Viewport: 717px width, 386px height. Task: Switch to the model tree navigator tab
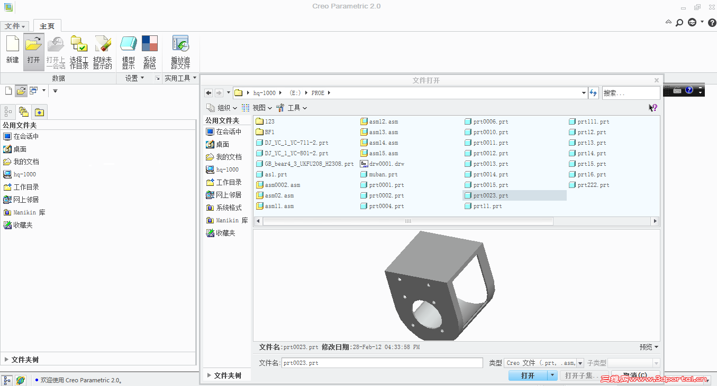click(8, 111)
